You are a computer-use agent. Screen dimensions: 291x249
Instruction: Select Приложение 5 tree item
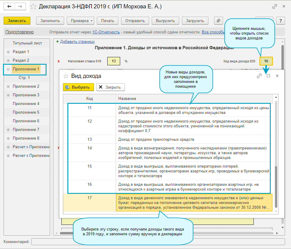tap(26, 112)
